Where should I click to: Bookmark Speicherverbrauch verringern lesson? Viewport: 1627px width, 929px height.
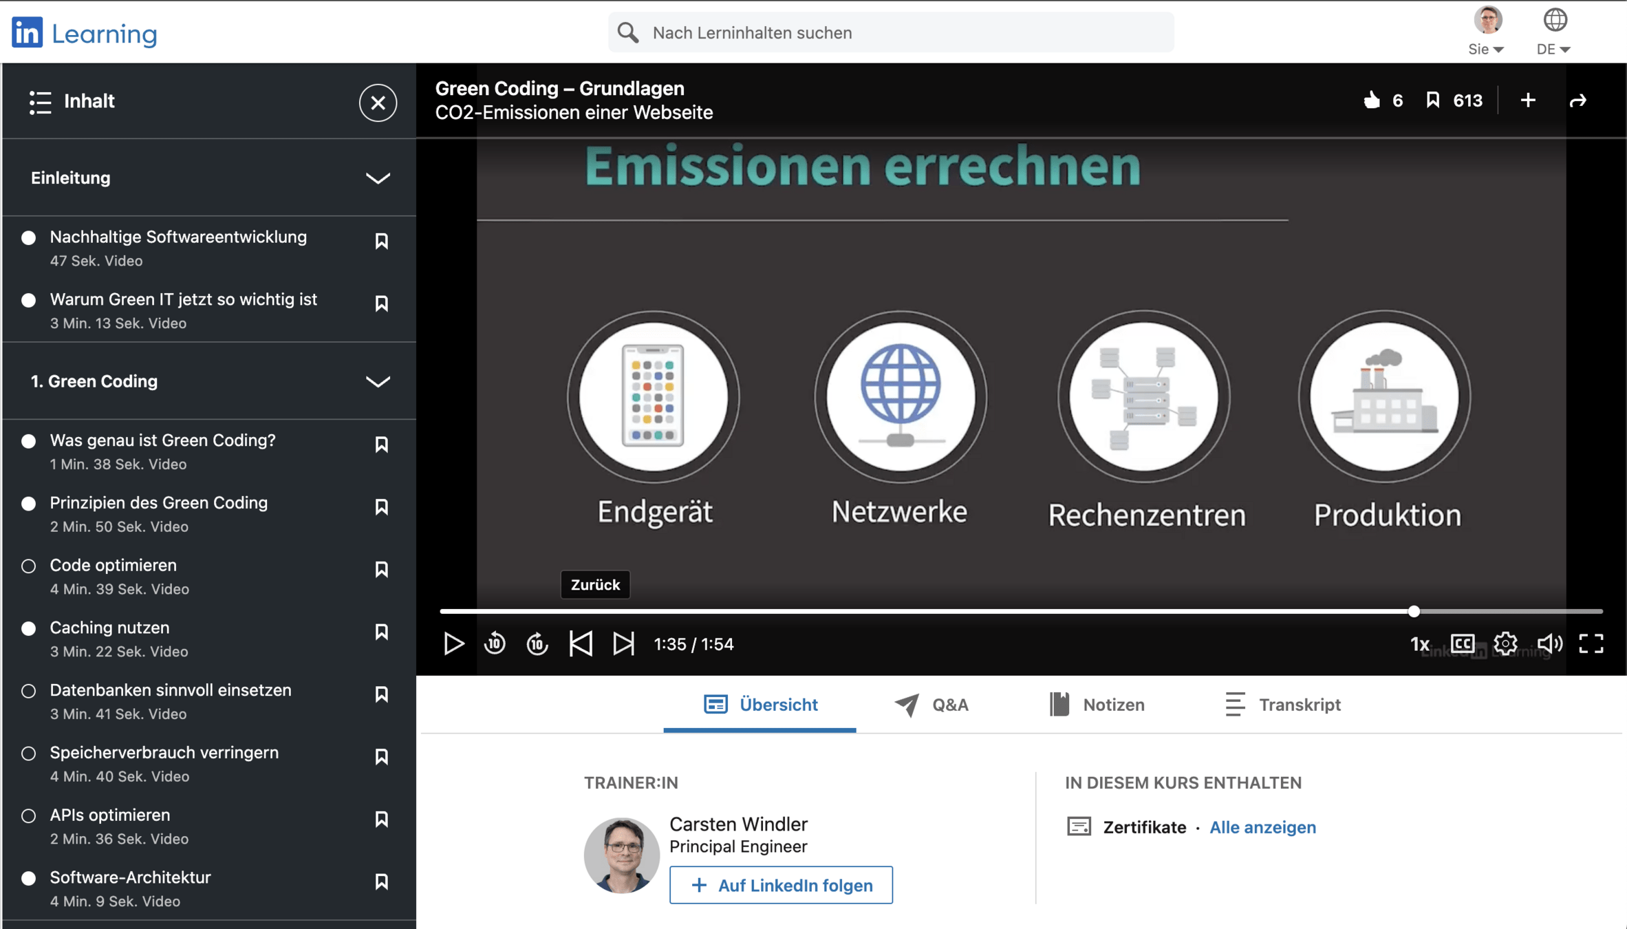[x=381, y=757]
